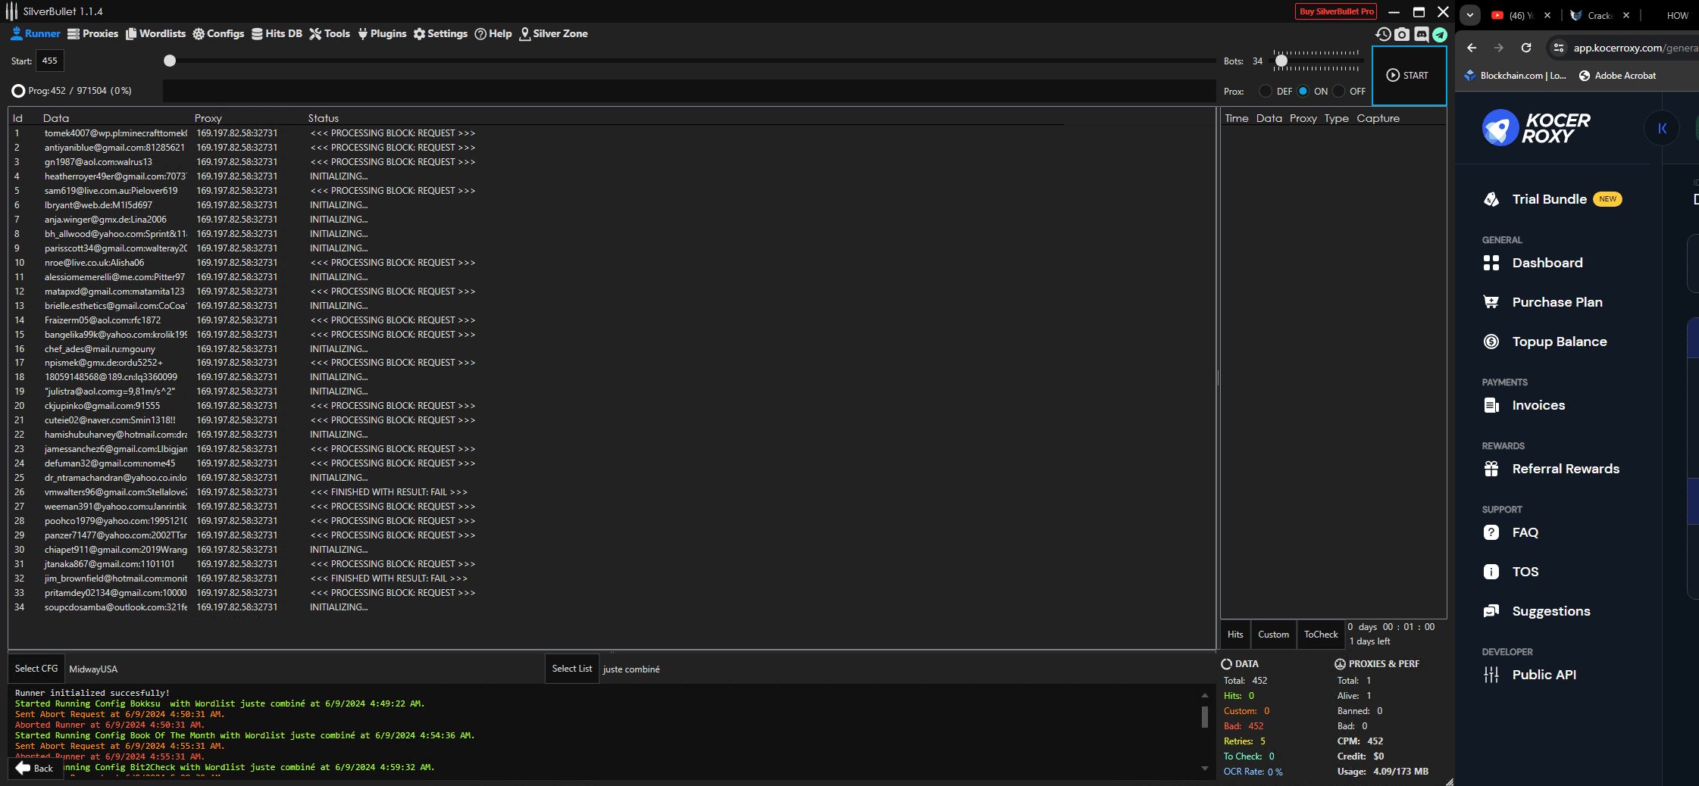The height and width of the screenshot is (786, 1699).
Task: Select the ON proxy mode radio button
Action: (1303, 91)
